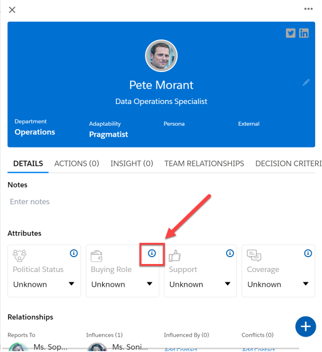Open the TEAM RELATIONSHIPS tab
This screenshot has height=352, width=322.
[x=204, y=163]
